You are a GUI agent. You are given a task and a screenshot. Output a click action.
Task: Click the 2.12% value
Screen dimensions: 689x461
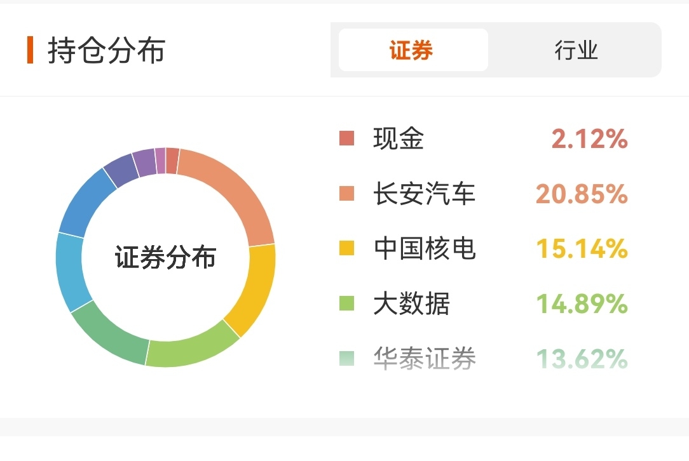coord(589,138)
